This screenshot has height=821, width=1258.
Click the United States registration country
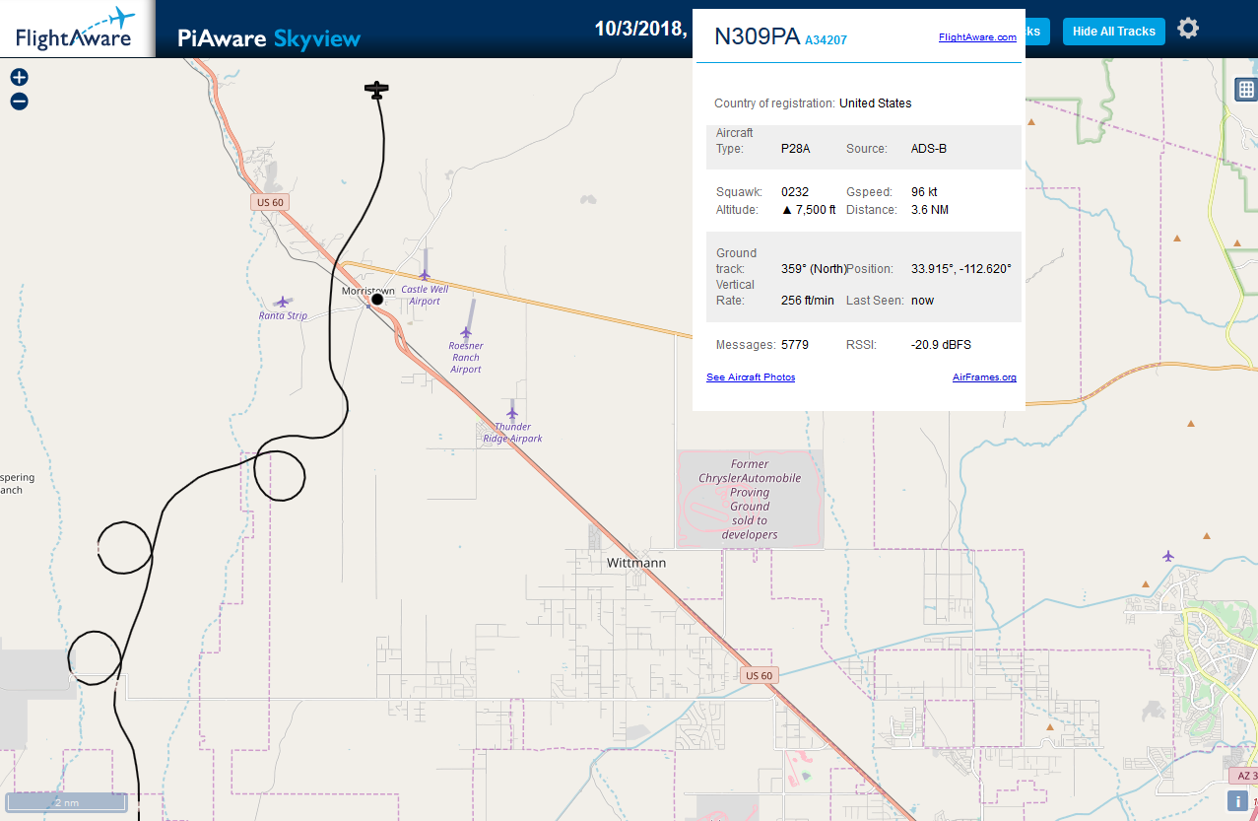tap(876, 103)
